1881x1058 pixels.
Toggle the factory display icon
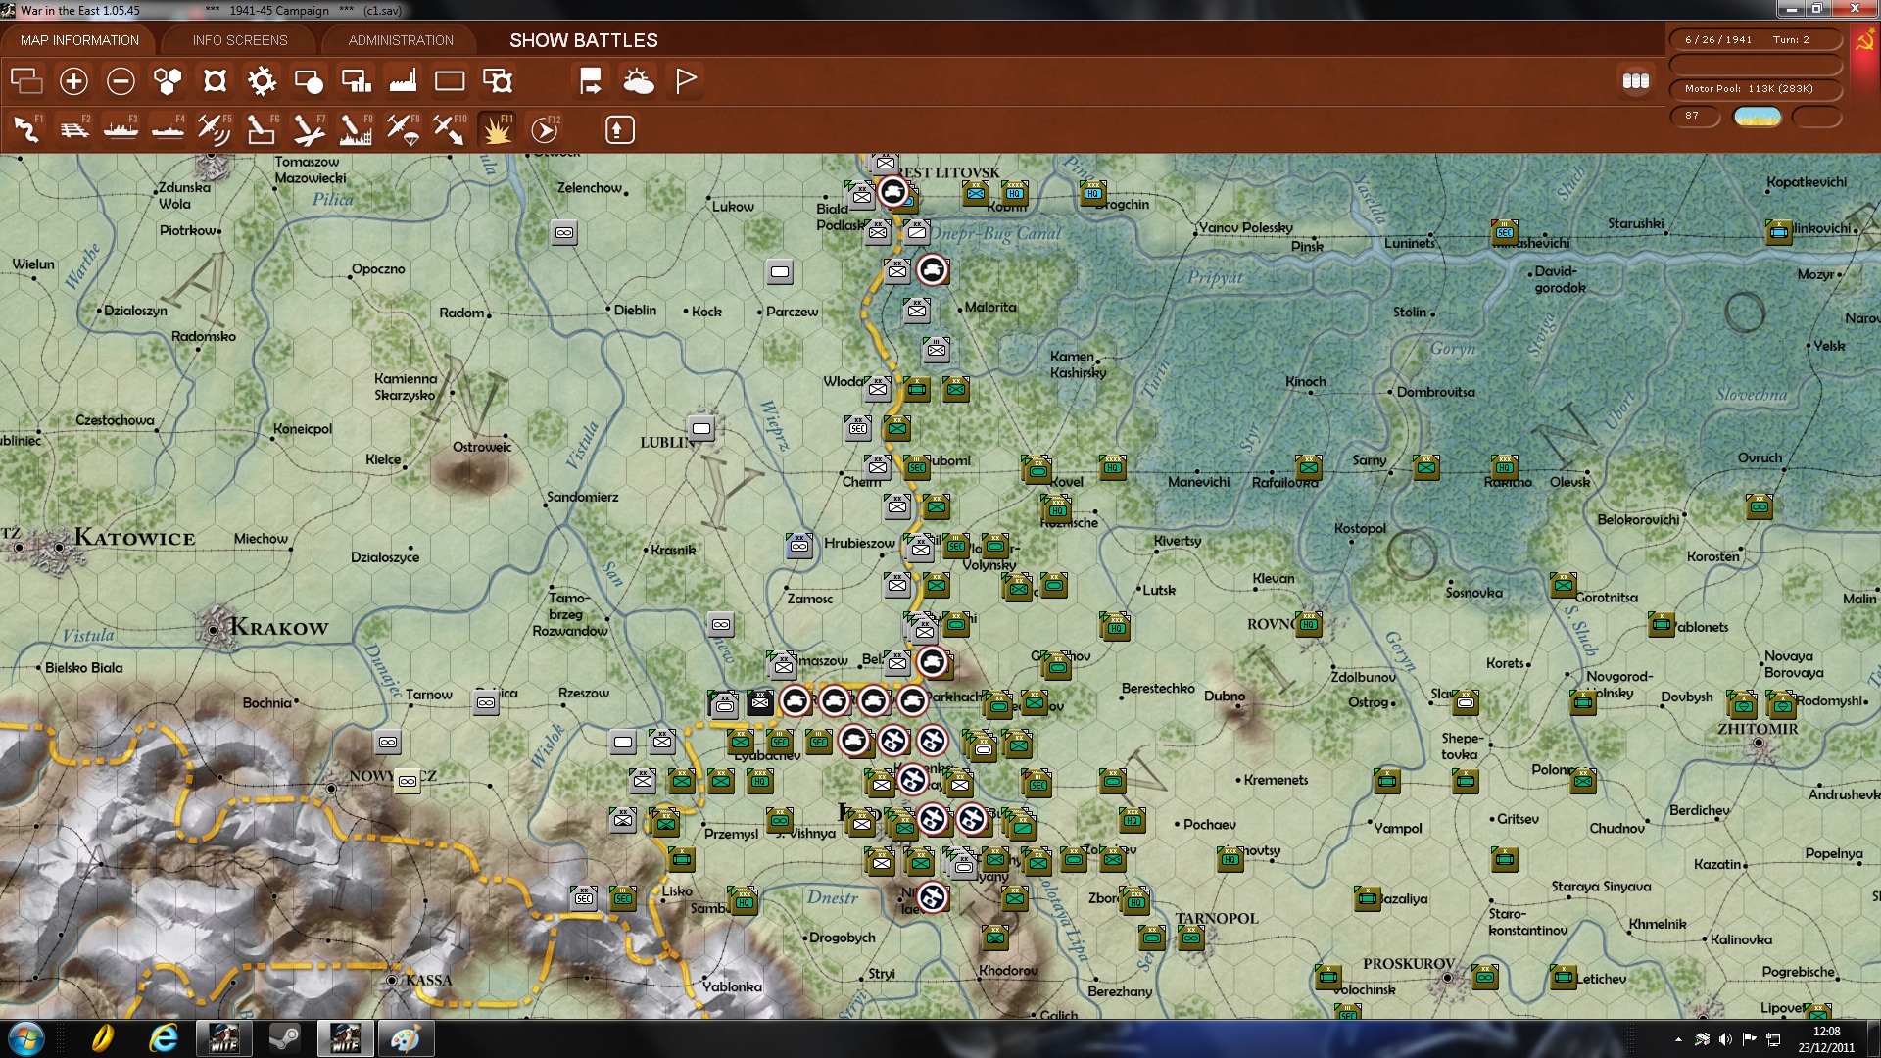[x=403, y=80]
